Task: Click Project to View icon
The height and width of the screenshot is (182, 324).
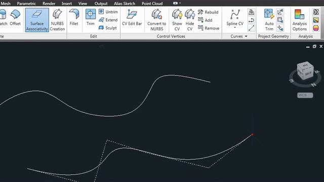Action: click(280, 20)
